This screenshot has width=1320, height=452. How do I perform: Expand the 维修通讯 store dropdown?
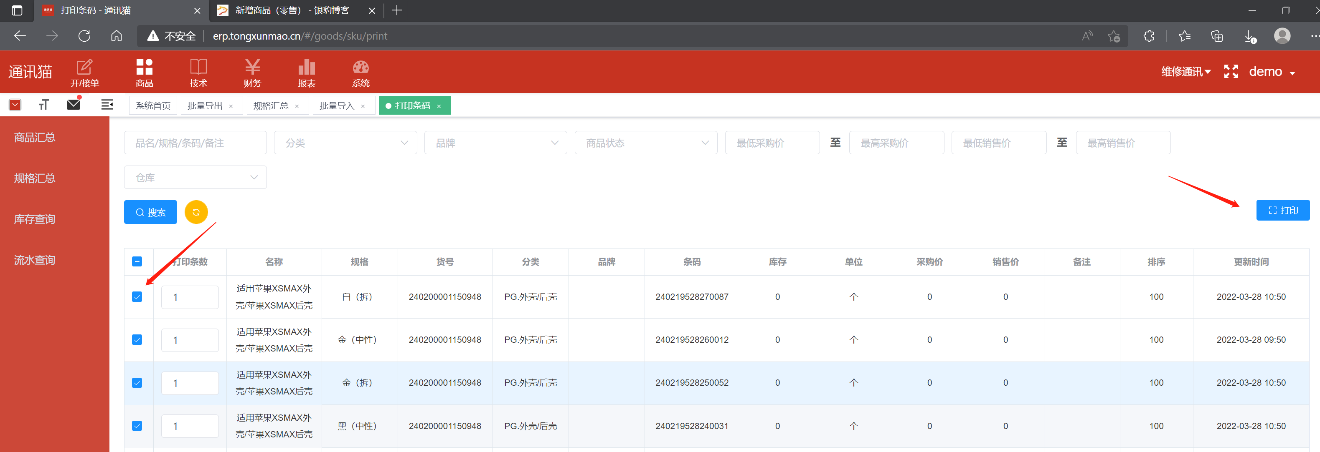[1186, 72]
